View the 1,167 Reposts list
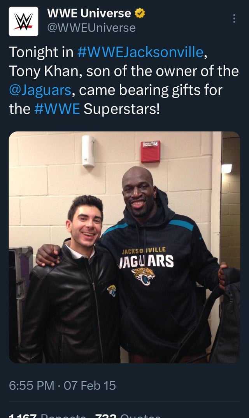This screenshot has height=418, width=249. [47, 416]
